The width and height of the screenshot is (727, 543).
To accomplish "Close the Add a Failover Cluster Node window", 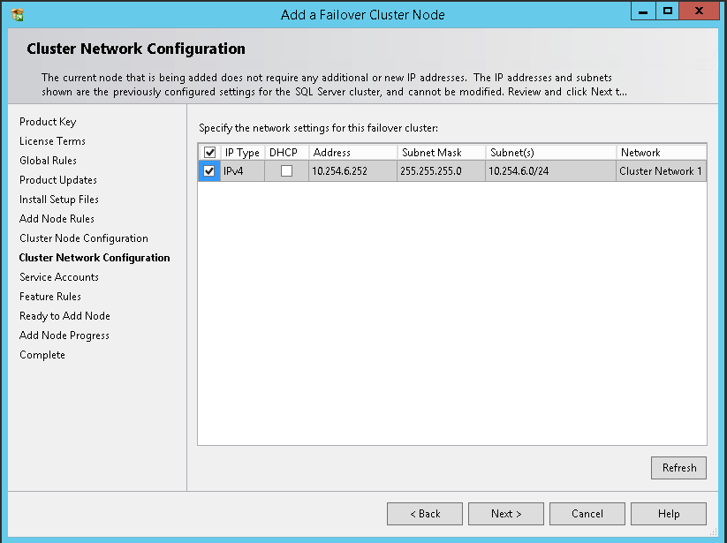I will (x=700, y=11).
